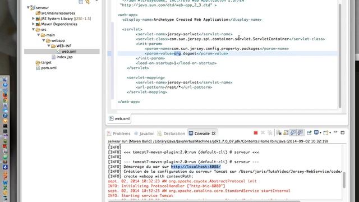Pin the current console
Screen dimensions: 359x202
click(309, 132)
